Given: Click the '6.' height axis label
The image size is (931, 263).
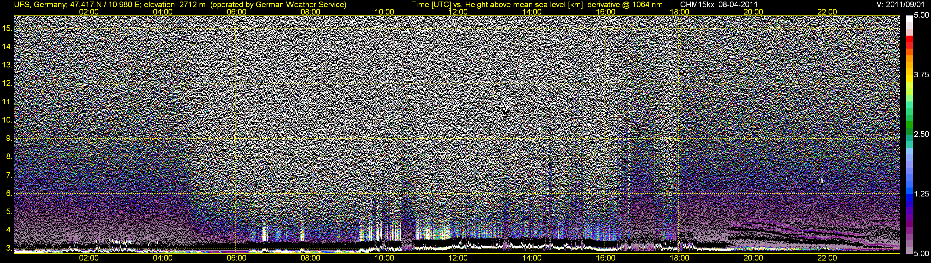Looking at the screenshot, I should (9, 193).
